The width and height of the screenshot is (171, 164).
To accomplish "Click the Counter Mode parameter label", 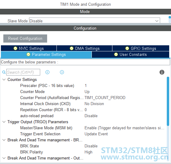I will pyautogui.click(x=33, y=92).
